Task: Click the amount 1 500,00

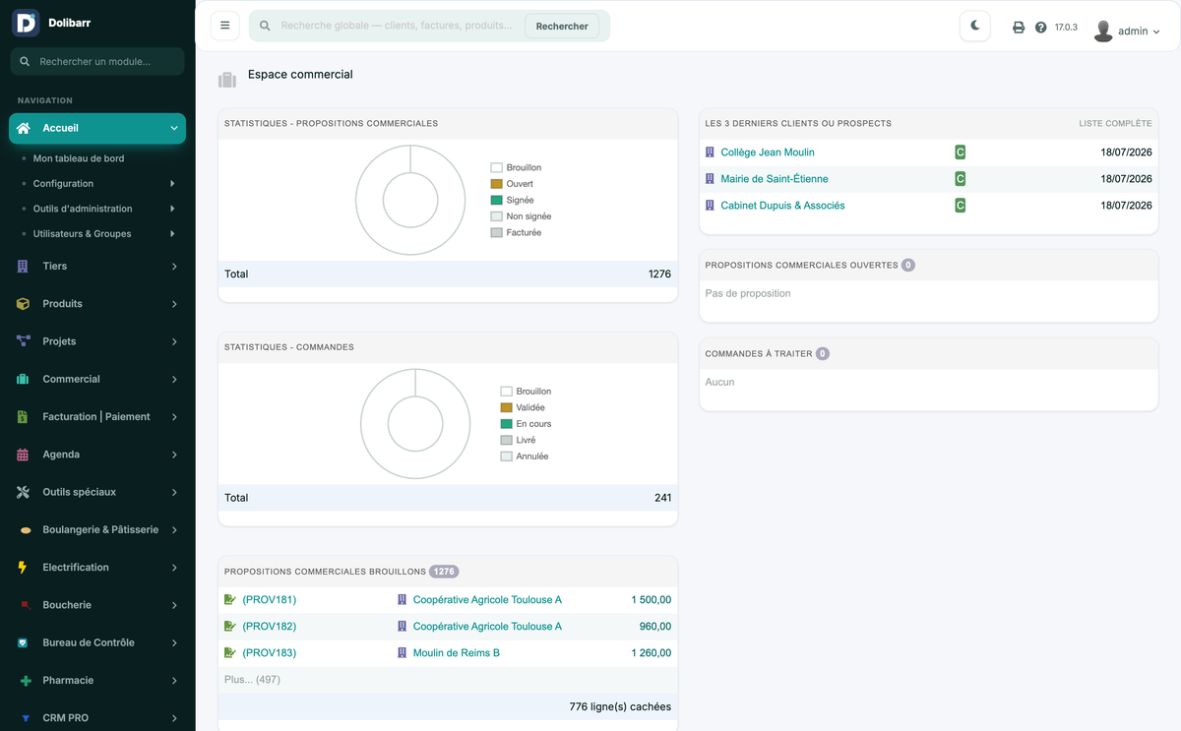Action: click(x=652, y=599)
